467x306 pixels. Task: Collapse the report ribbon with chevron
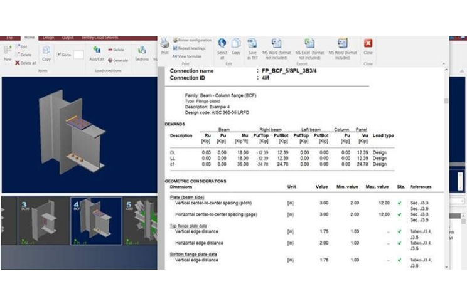coord(444,63)
